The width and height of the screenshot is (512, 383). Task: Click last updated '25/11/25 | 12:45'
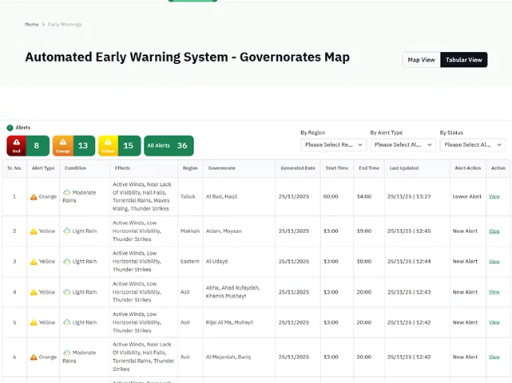pos(409,231)
